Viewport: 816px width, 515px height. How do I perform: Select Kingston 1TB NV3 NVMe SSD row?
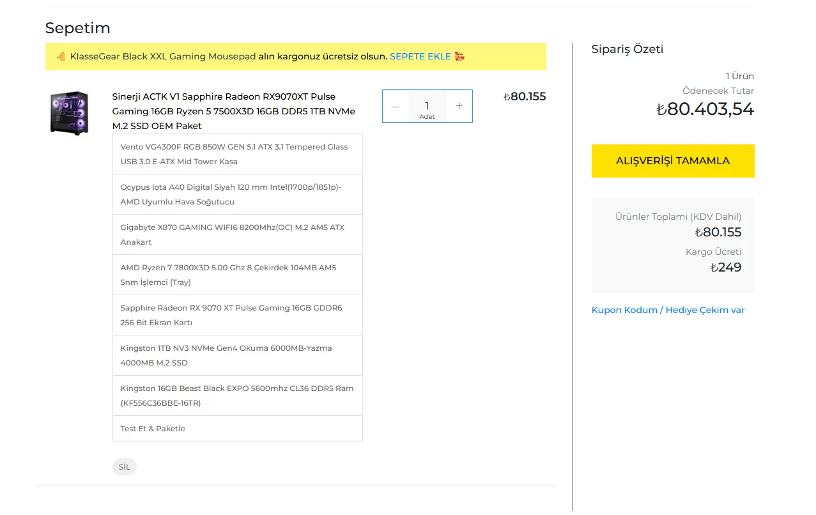click(238, 355)
